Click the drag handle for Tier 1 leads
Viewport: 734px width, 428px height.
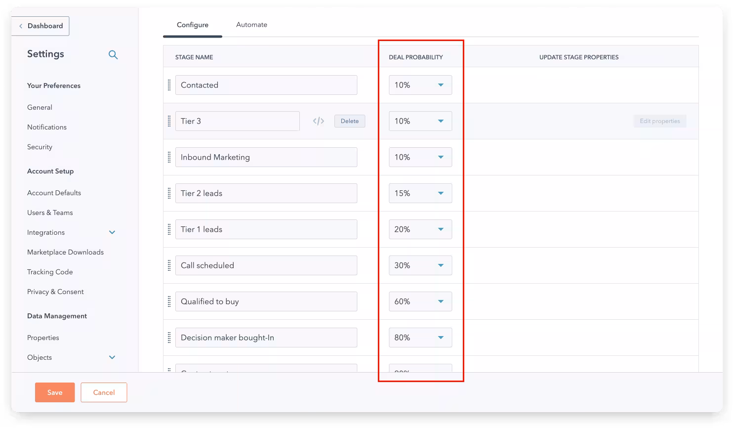click(169, 229)
